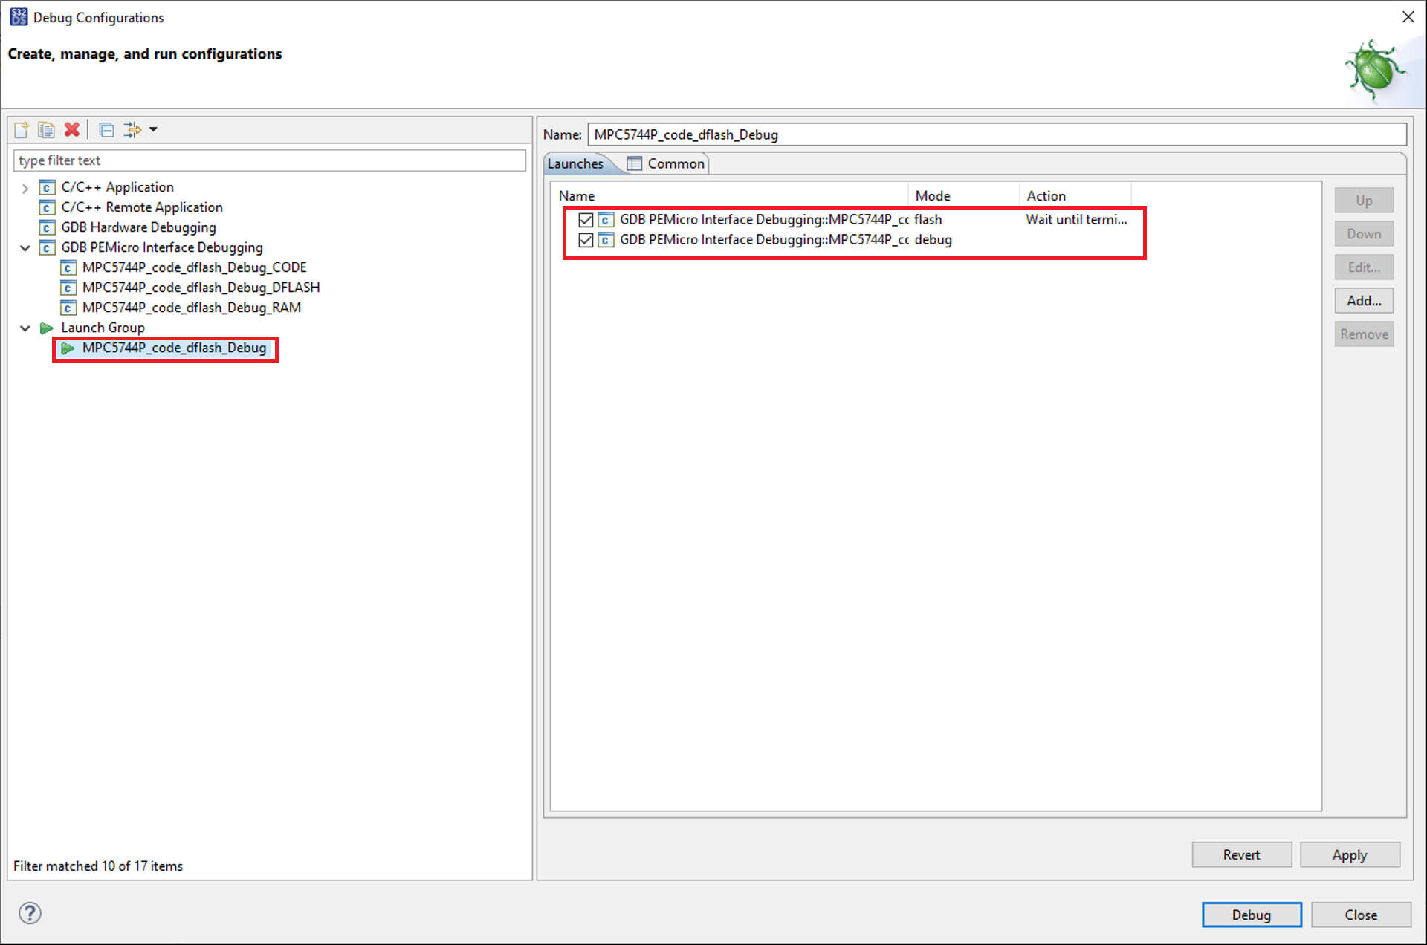Click New launch configuration icon
Image resolution: width=1427 pixels, height=945 pixels.
[x=22, y=130]
